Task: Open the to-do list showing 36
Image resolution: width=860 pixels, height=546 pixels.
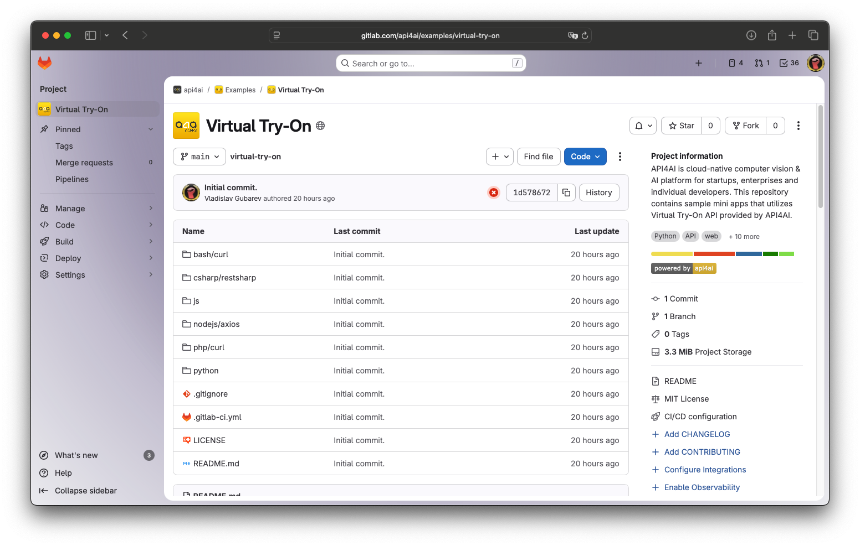Action: click(789, 63)
